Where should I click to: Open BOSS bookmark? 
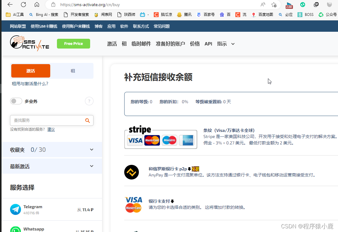pos(305,14)
